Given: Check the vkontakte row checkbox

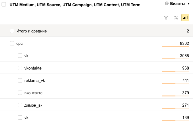Looking at the screenshot, I should coord(20,68).
